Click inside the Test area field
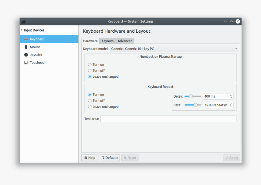Image resolution: width=261 pixels, height=185 pixels. [168, 119]
